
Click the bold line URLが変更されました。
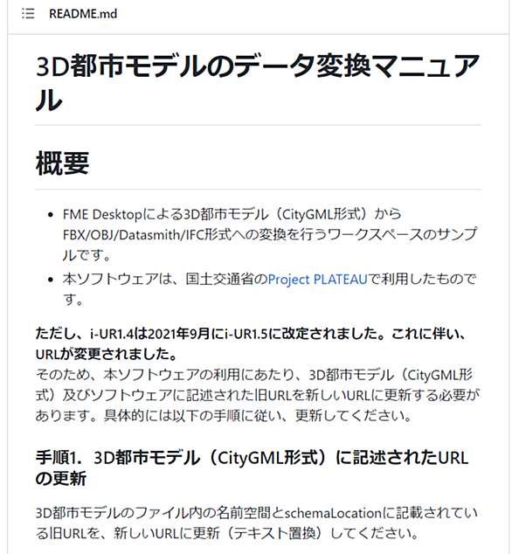click(107, 354)
